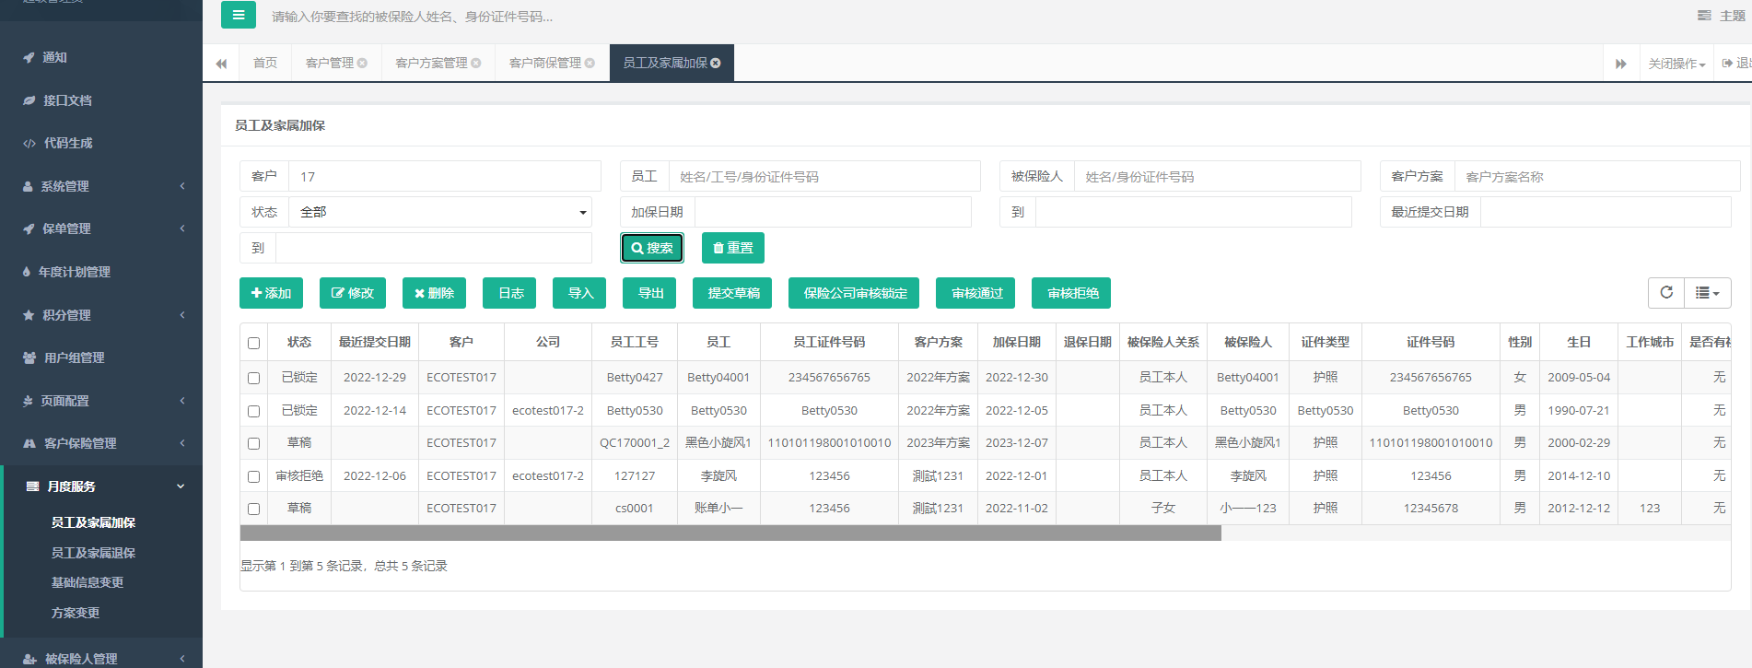
Task: Click the API docs leaf icon
Action: coord(29,100)
